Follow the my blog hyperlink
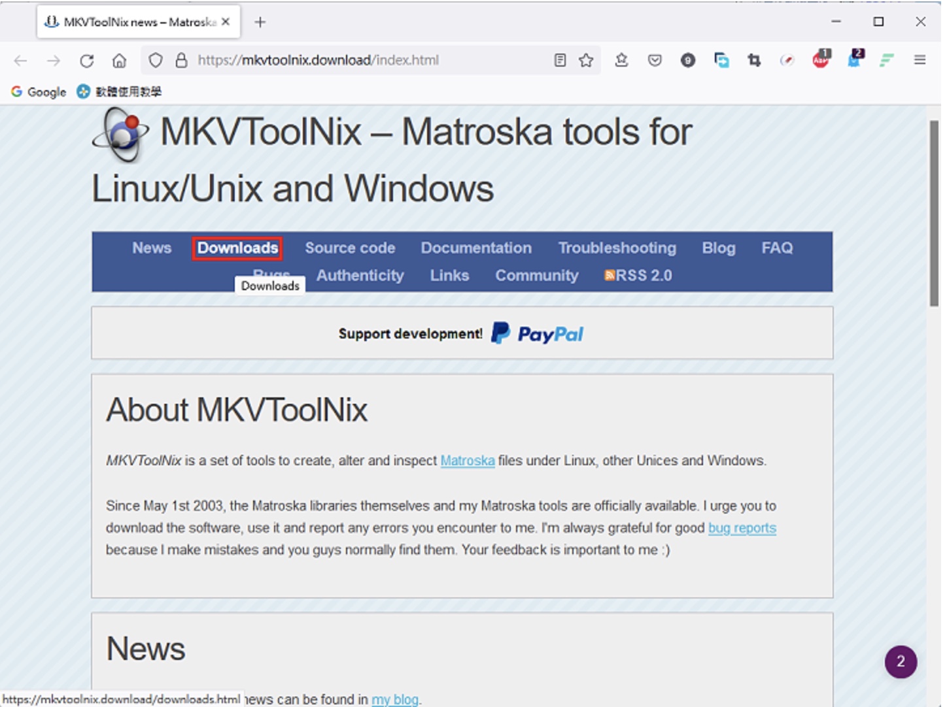This screenshot has height=707, width=947. (x=395, y=699)
